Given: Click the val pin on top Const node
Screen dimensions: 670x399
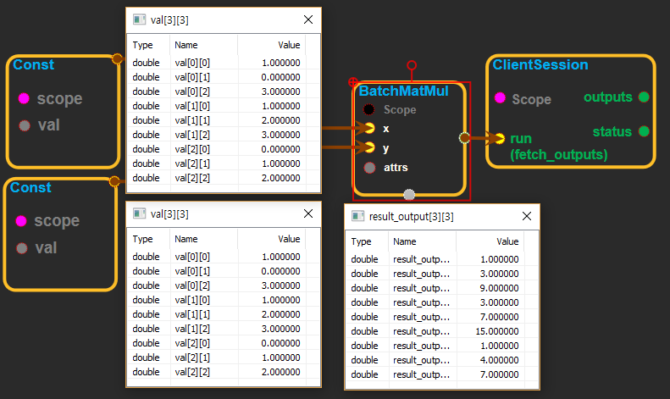Looking at the screenshot, I should [24, 126].
